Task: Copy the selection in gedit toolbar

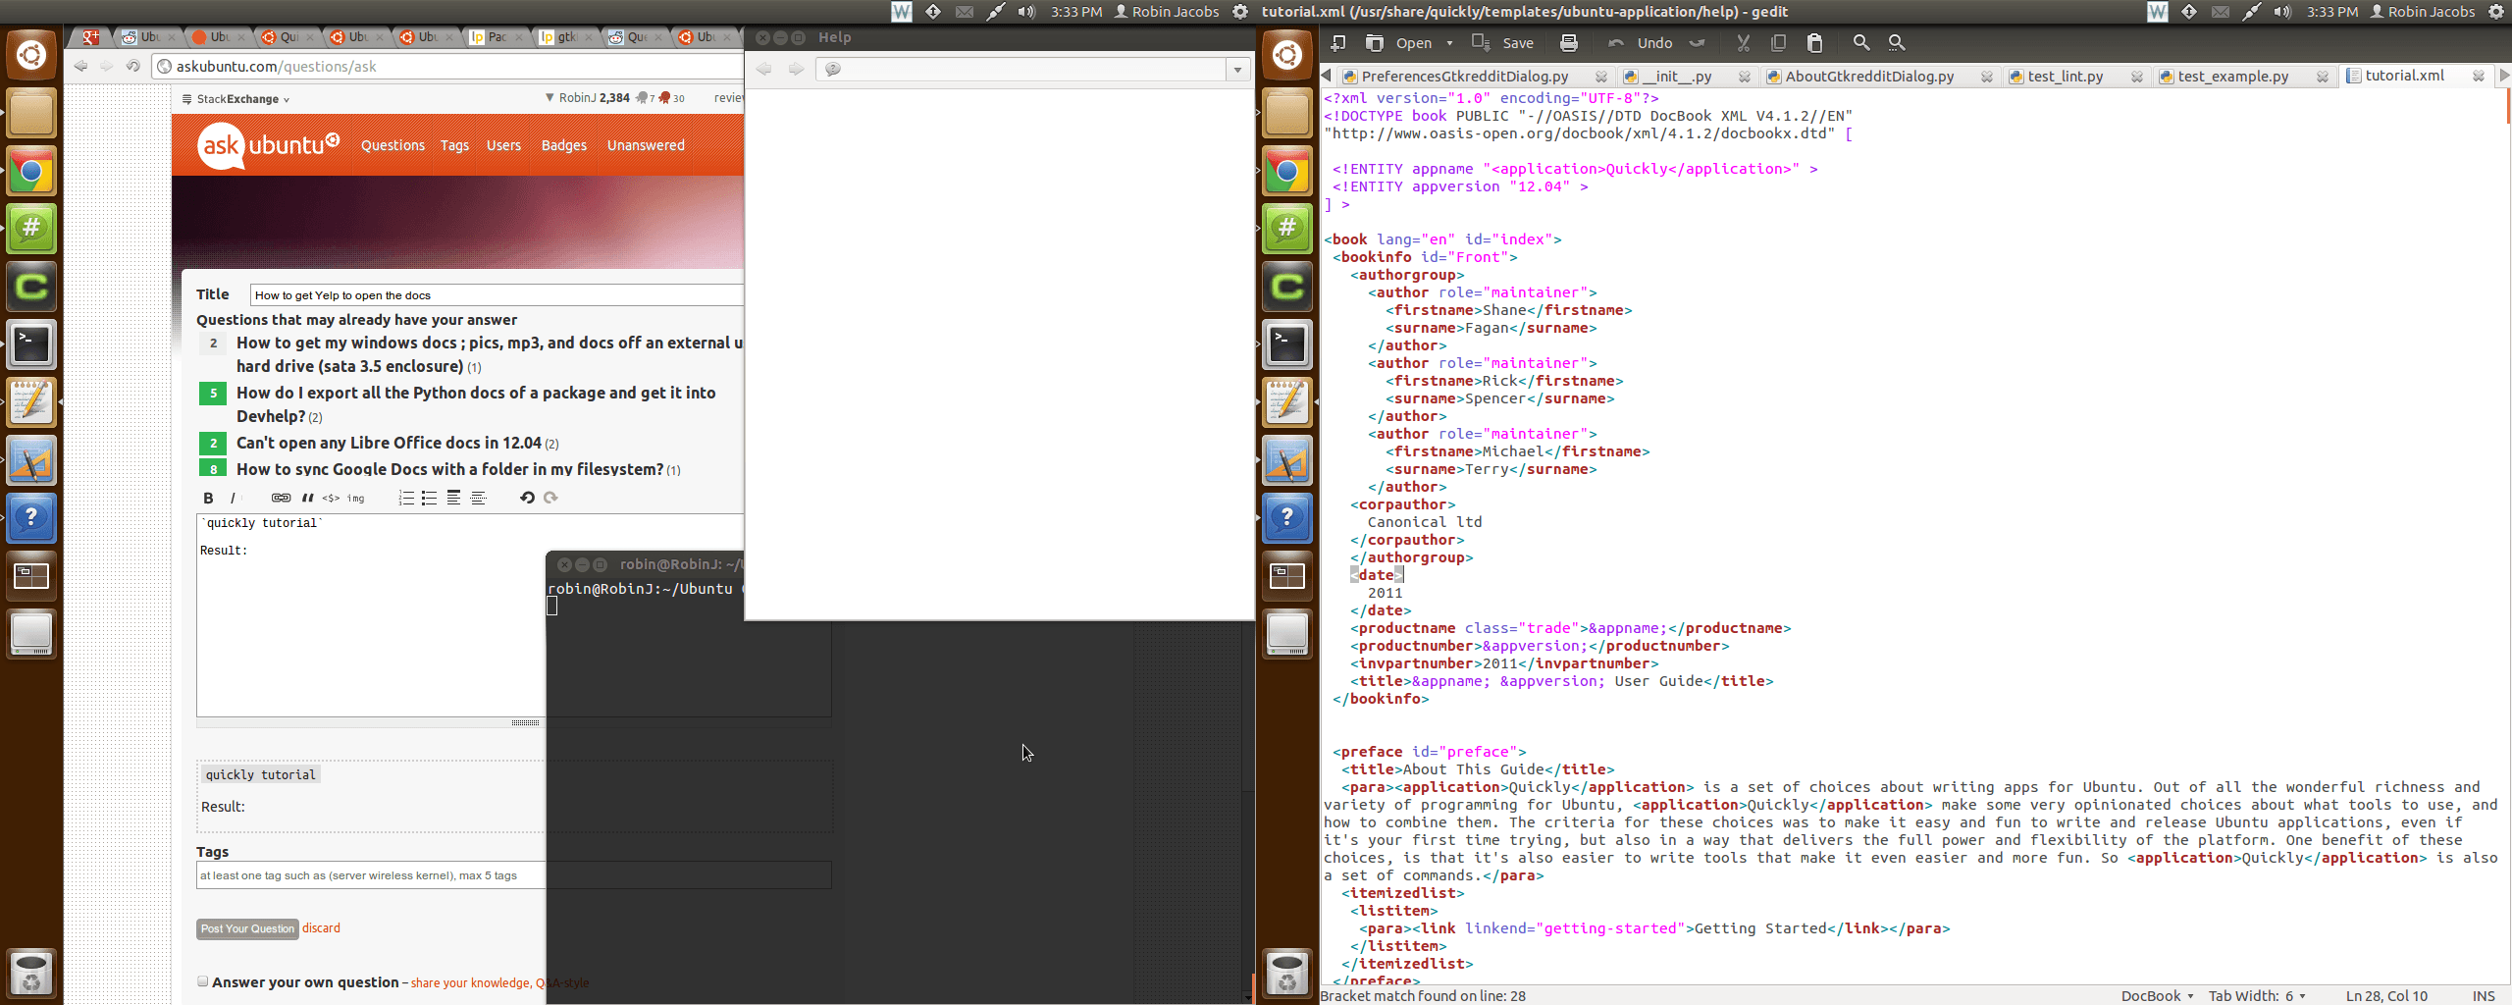Action: [x=1778, y=43]
